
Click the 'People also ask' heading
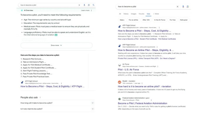(x=29, y=97)
